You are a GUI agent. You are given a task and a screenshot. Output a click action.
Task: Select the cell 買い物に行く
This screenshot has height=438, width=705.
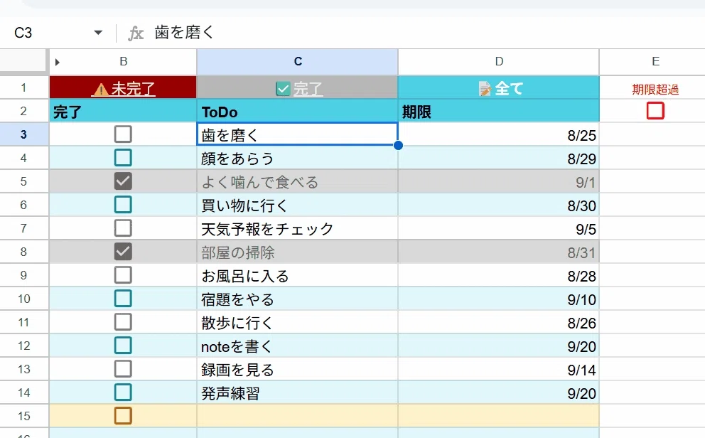297,205
